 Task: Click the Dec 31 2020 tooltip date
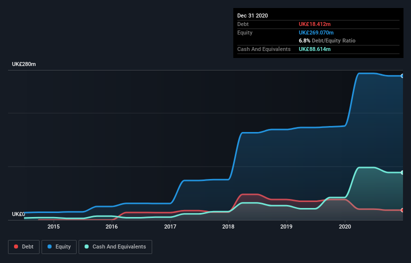[x=252, y=15]
